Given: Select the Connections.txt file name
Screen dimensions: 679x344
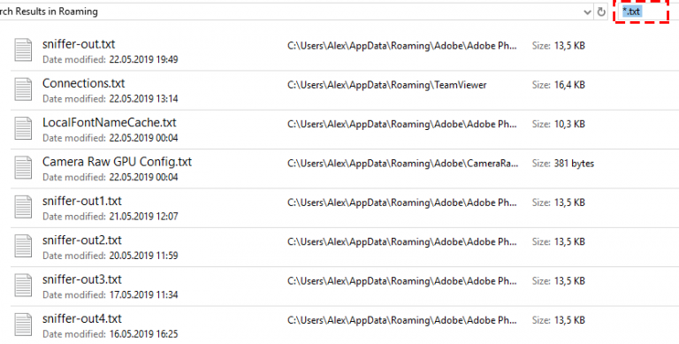Looking at the screenshot, I should 84,83.
